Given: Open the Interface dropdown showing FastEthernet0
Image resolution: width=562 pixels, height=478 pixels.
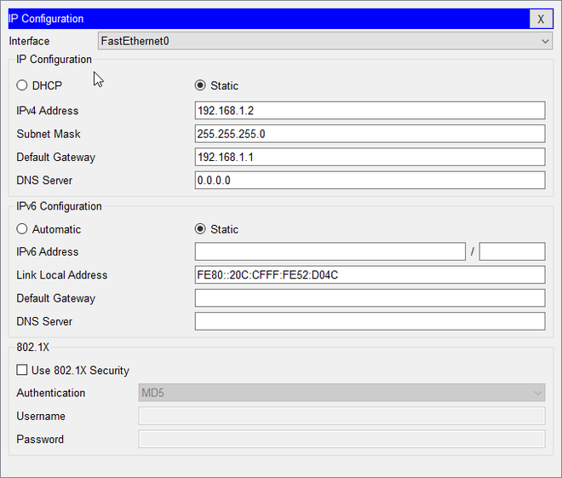Looking at the screenshot, I should [325, 41].
